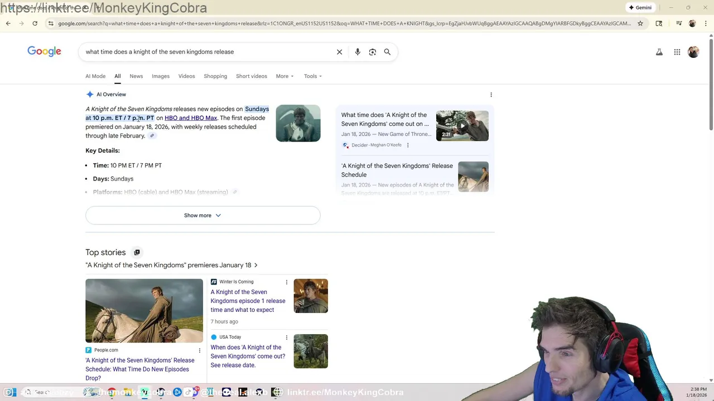
Task: Click Winter Is Coming story thumbnail
Action: [x=311, y=296]
